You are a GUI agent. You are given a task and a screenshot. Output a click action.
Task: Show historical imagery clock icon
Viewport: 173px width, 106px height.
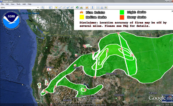point(78,7)
